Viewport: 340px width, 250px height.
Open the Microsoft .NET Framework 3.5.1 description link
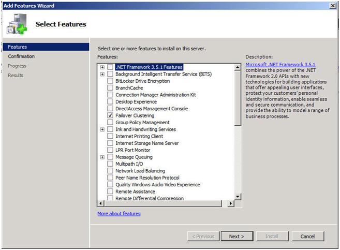click(280, 65)
